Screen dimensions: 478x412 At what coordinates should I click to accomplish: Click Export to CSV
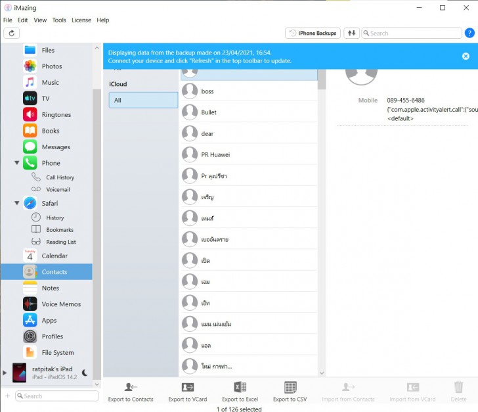pyautogui.click(x=290, y=392)
